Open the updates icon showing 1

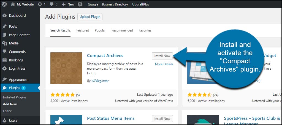point(40,4)
